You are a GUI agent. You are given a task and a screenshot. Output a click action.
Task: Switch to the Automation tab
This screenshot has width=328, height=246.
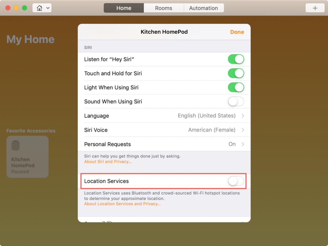(x=204, y=8)
